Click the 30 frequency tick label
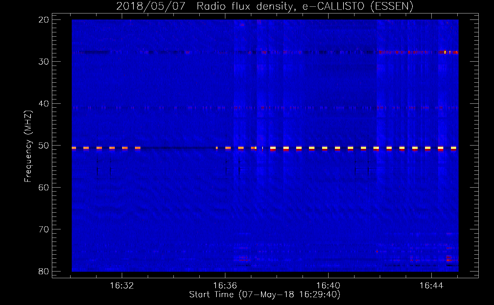The width and height of the screenshot is (494, 305). point(44,62)
